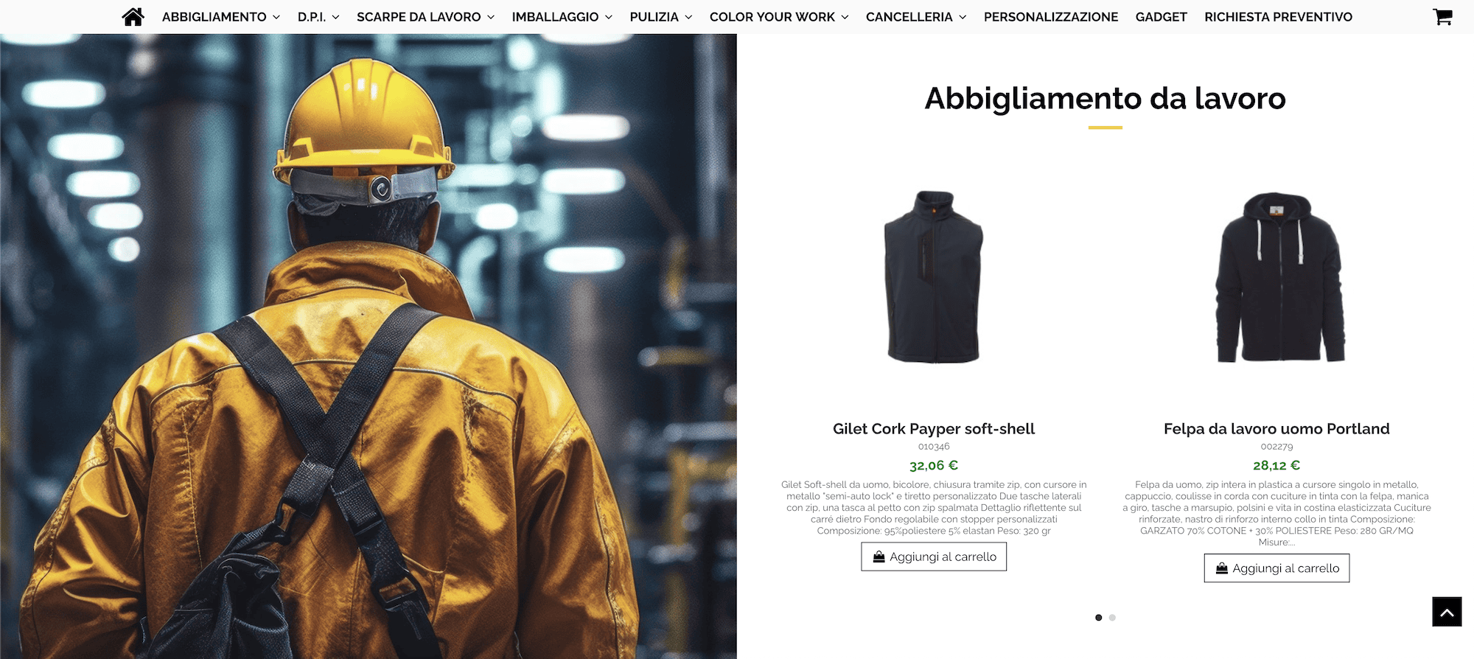Image resolution: width=1474 pixels, height=659 pixels.
Task: Open RICHIESTA PREVENTIVO page
Action: (1279, 17)
